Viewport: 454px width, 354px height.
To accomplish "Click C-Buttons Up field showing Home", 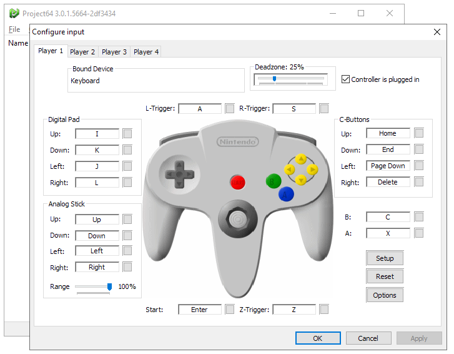I will click(388, 133).
